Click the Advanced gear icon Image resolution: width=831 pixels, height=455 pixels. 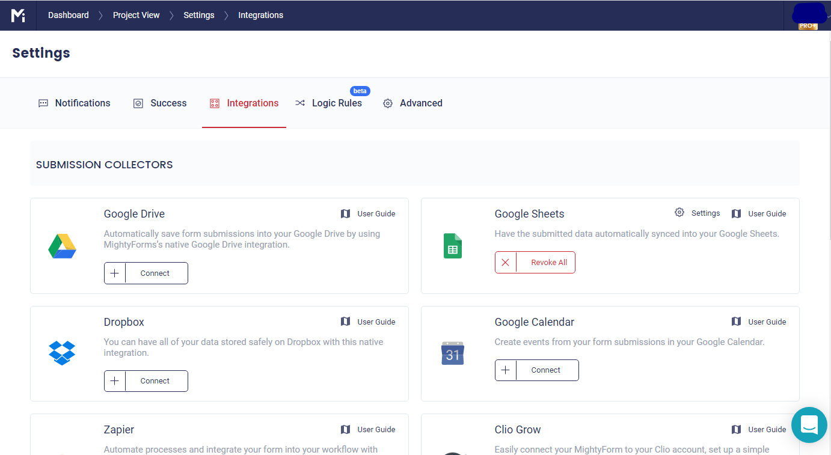tap(388, 103)
